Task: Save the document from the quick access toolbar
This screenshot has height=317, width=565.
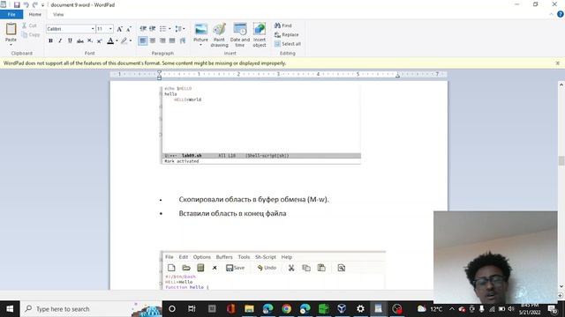Action: [x=17, y=4]
